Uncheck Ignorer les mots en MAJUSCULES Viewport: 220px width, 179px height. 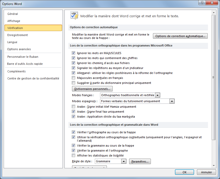click(73, 53)
